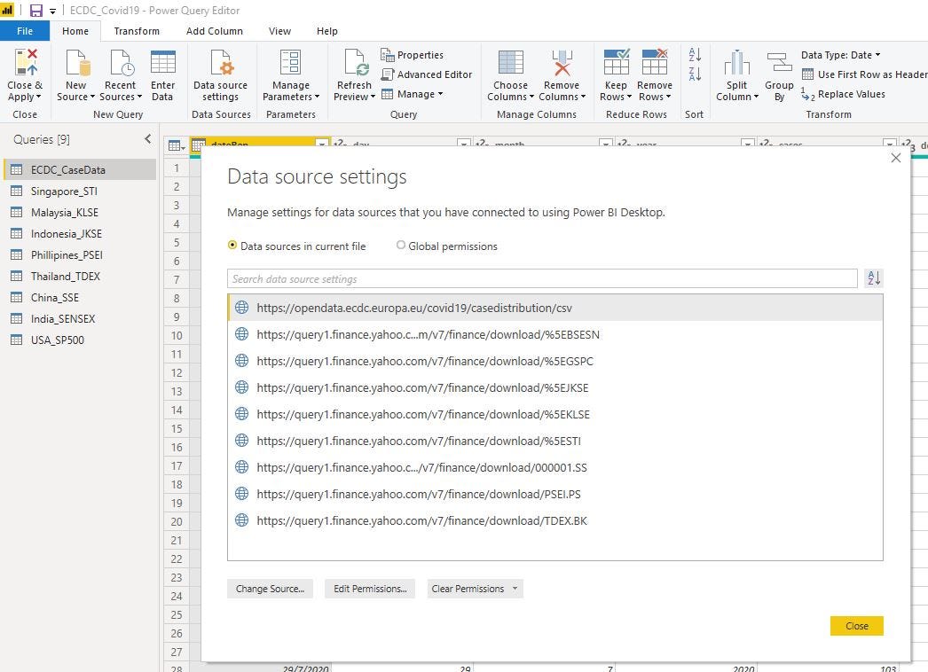Click the Group By icon
The width and height of the screenshot is (928, 672).
(779, 63)
